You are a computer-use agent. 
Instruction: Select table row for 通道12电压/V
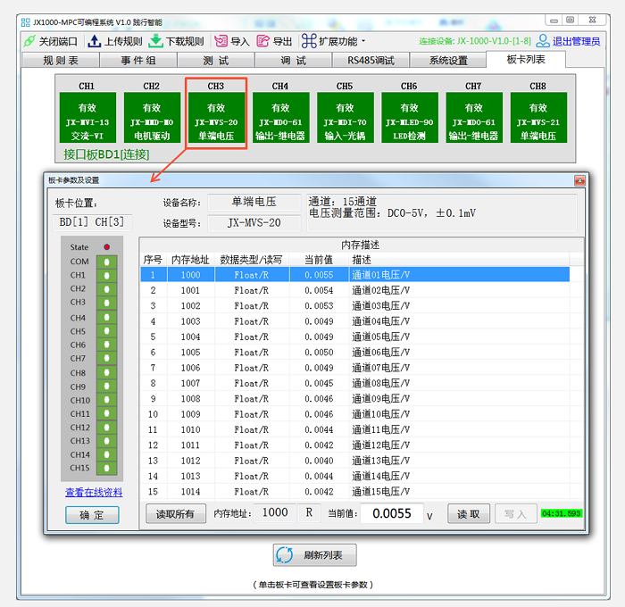[354, 445]
